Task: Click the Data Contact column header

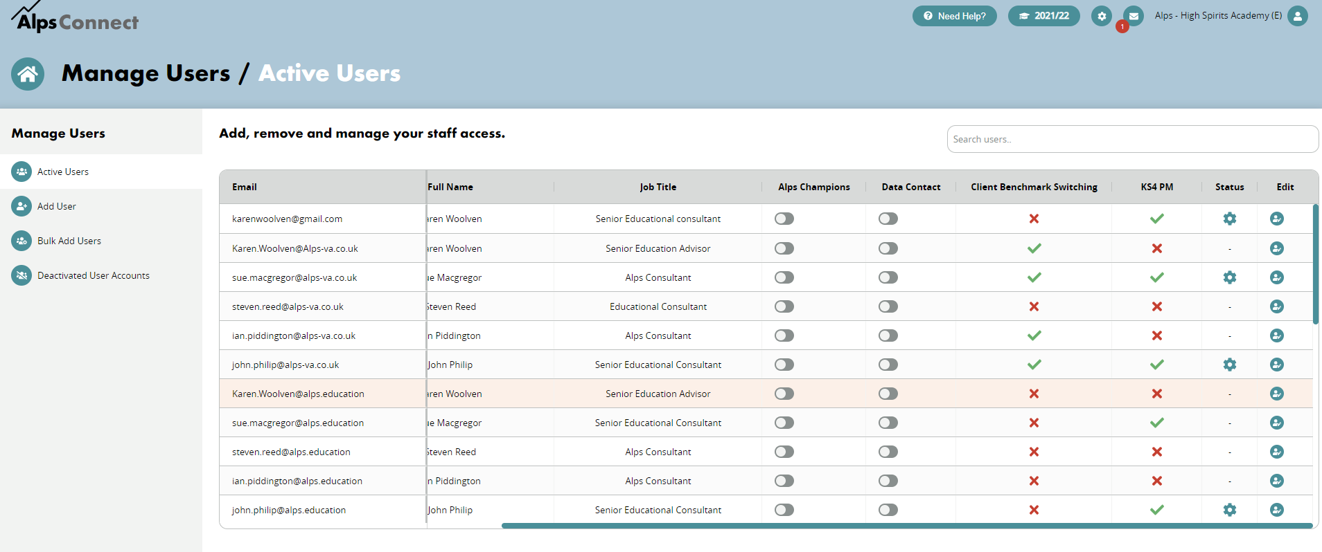Action: [911, 187]
